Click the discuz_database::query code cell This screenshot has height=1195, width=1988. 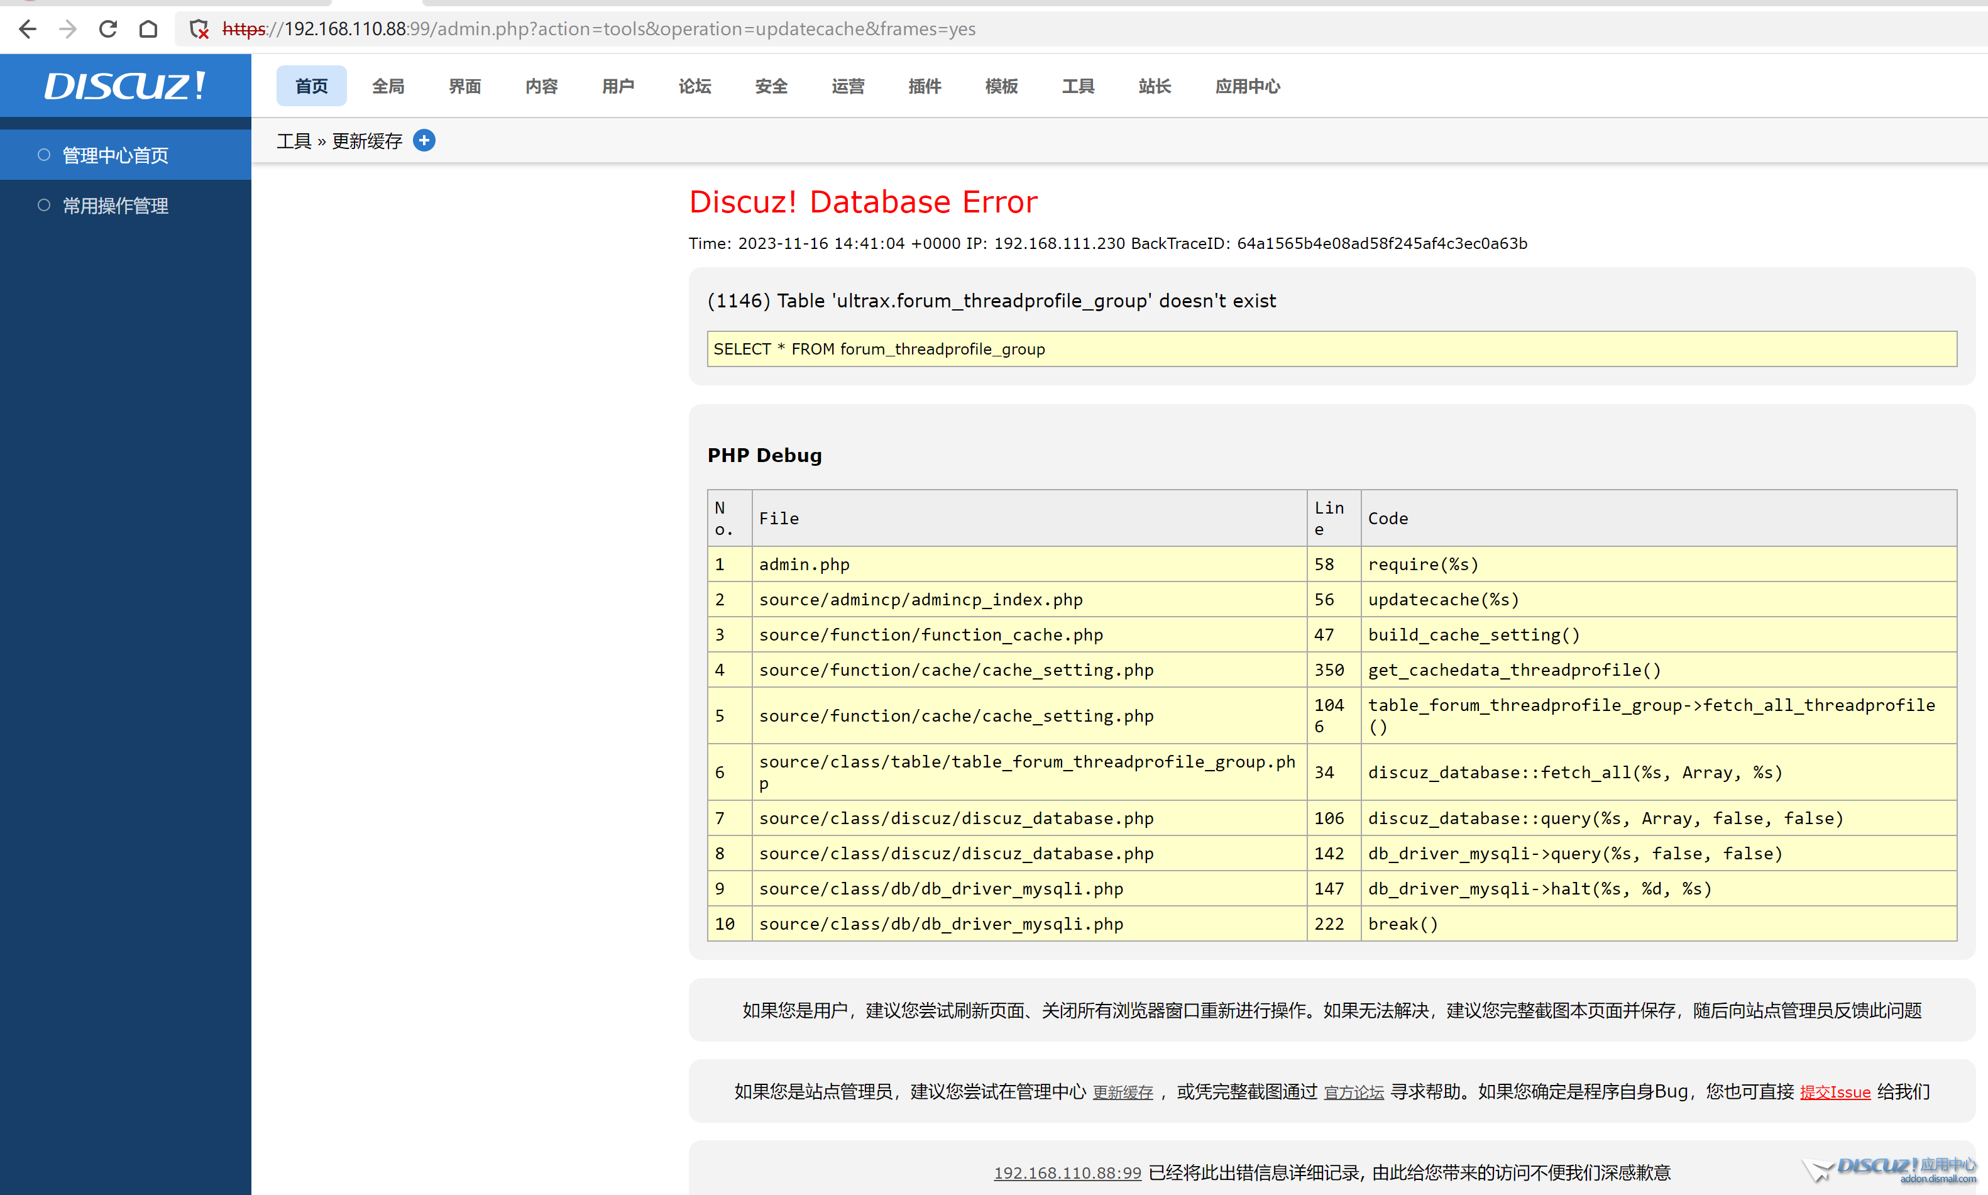coord(1658,818)
